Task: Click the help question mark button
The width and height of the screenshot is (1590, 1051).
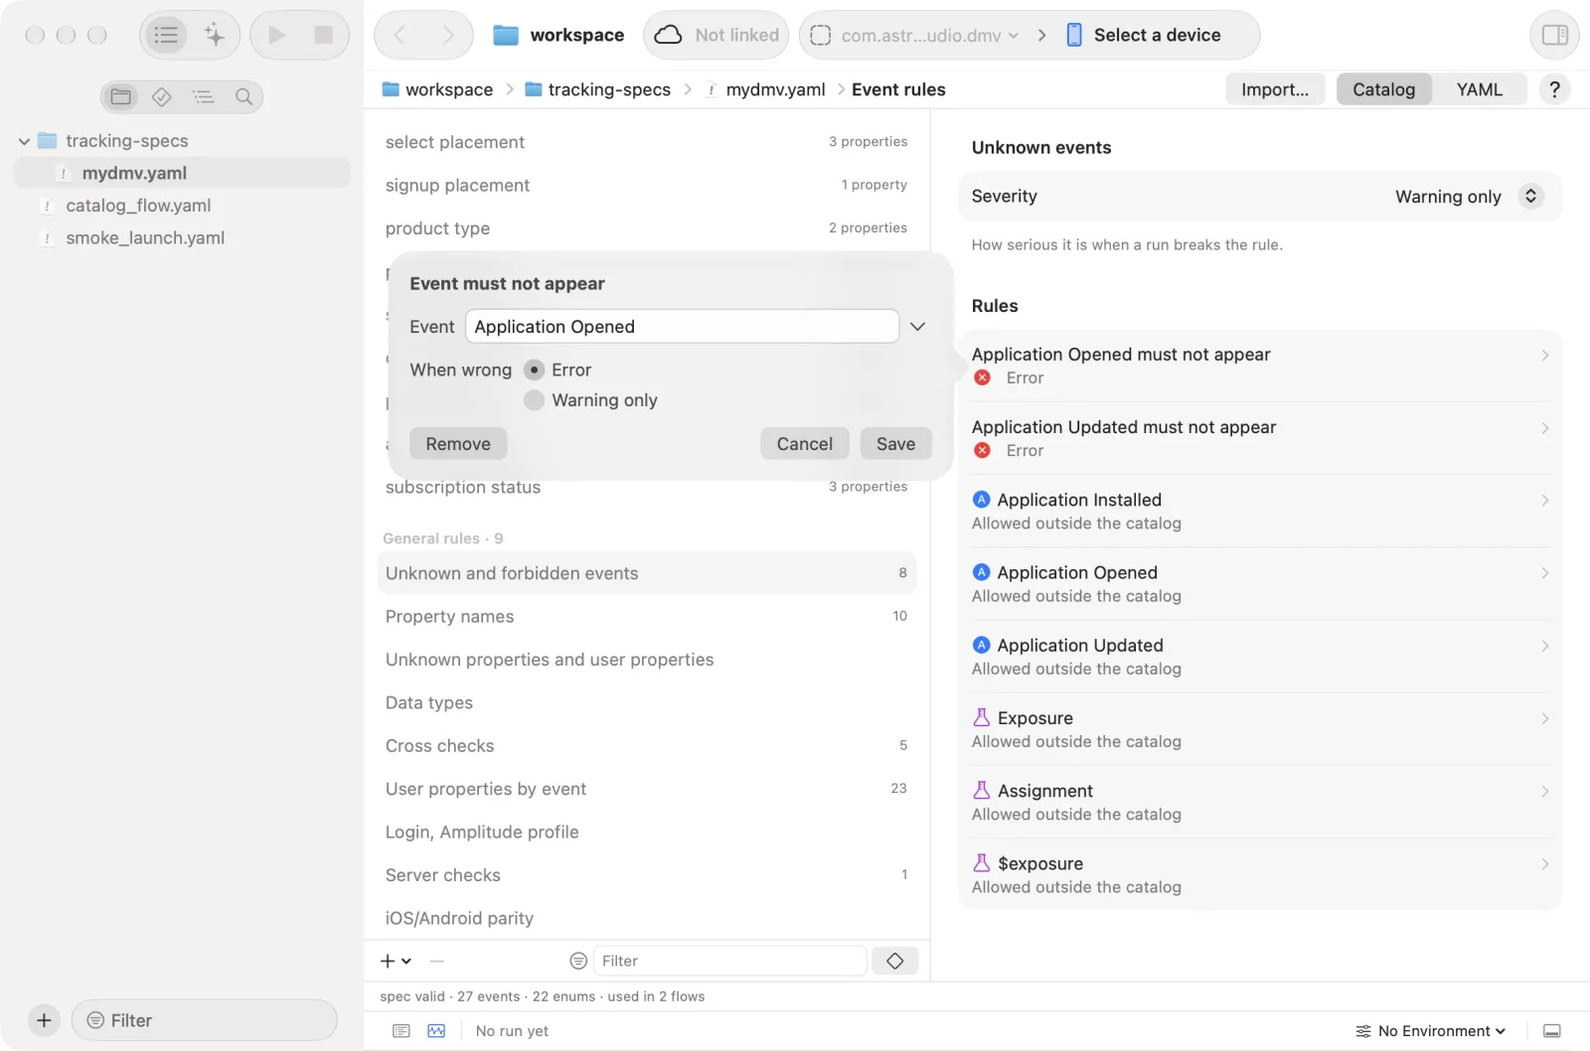Action: pos(1554,89)
